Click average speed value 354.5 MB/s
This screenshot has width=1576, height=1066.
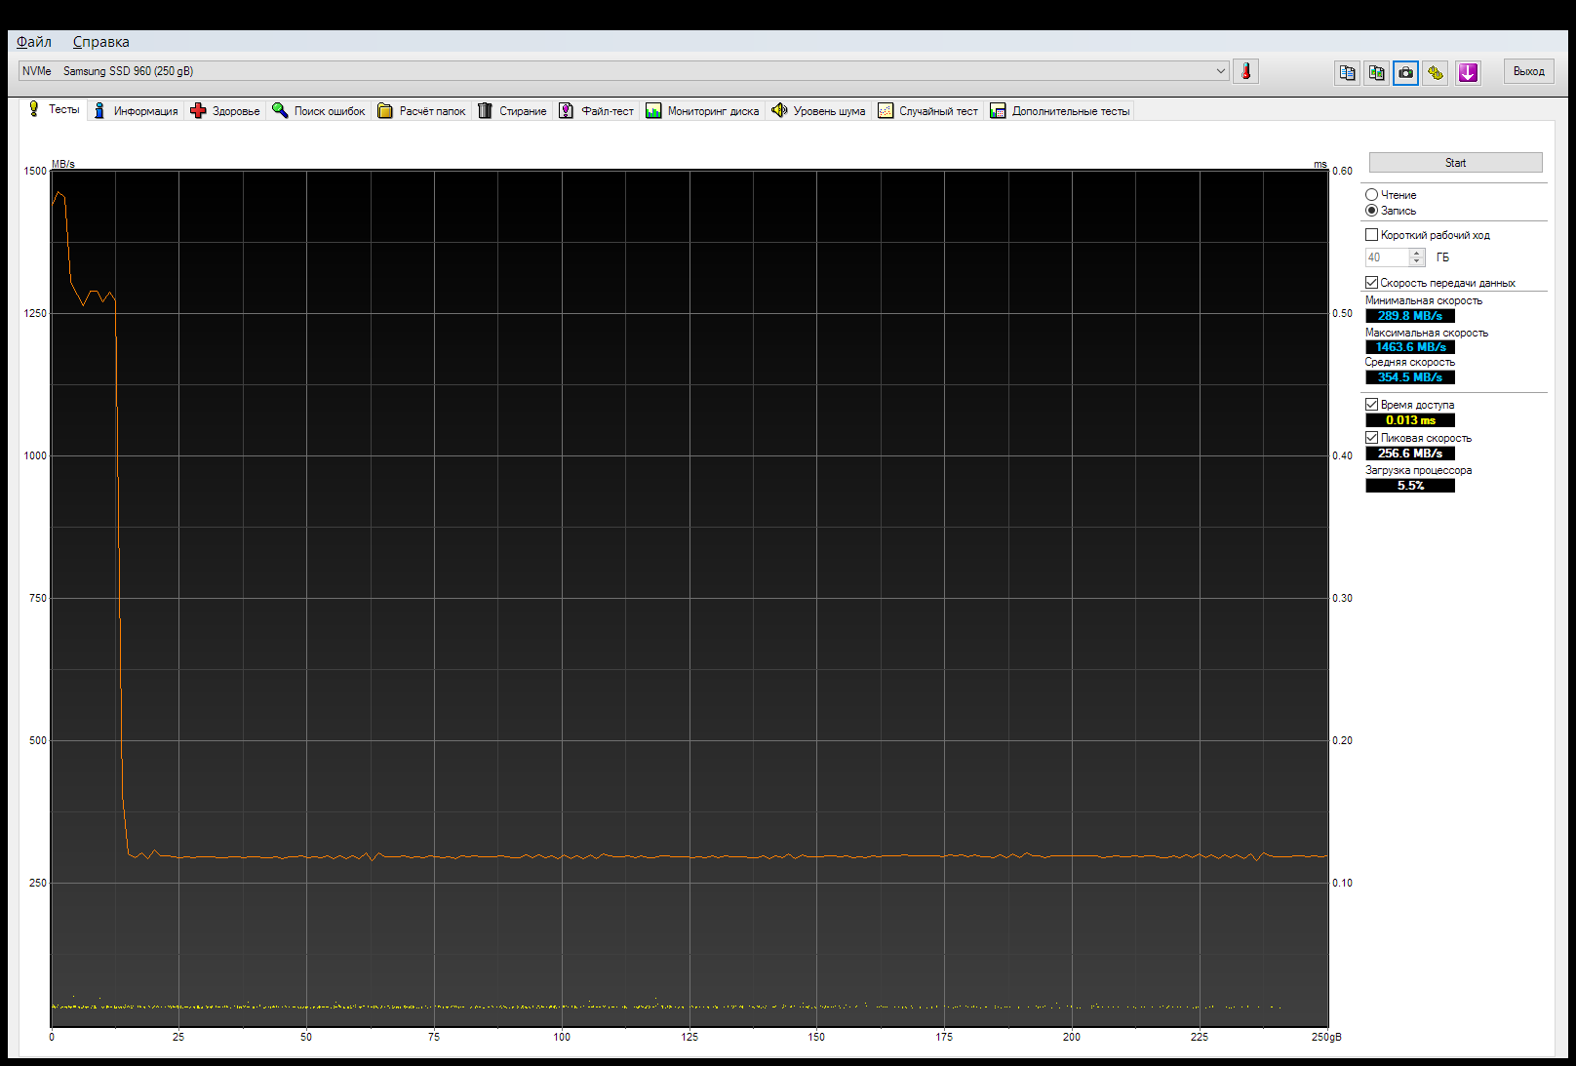[1410, 377]
